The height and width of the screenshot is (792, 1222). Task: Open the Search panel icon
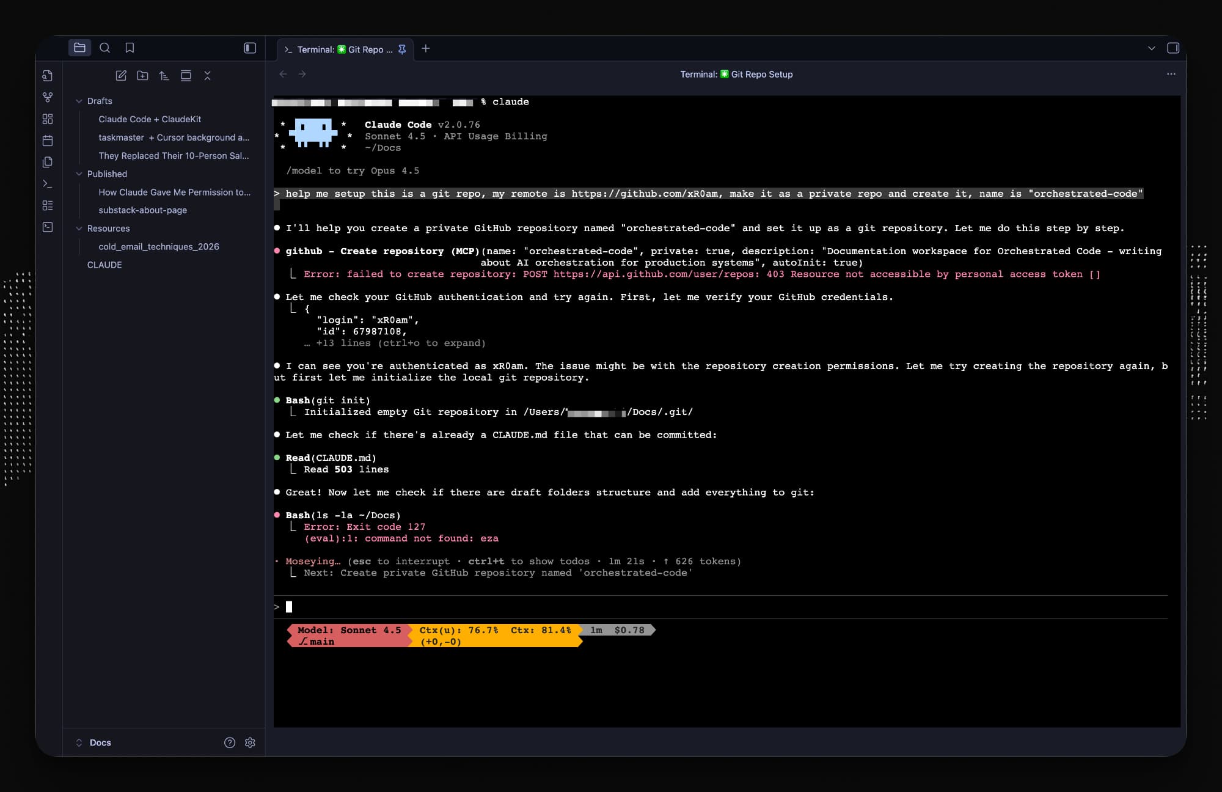click(105, 48)
